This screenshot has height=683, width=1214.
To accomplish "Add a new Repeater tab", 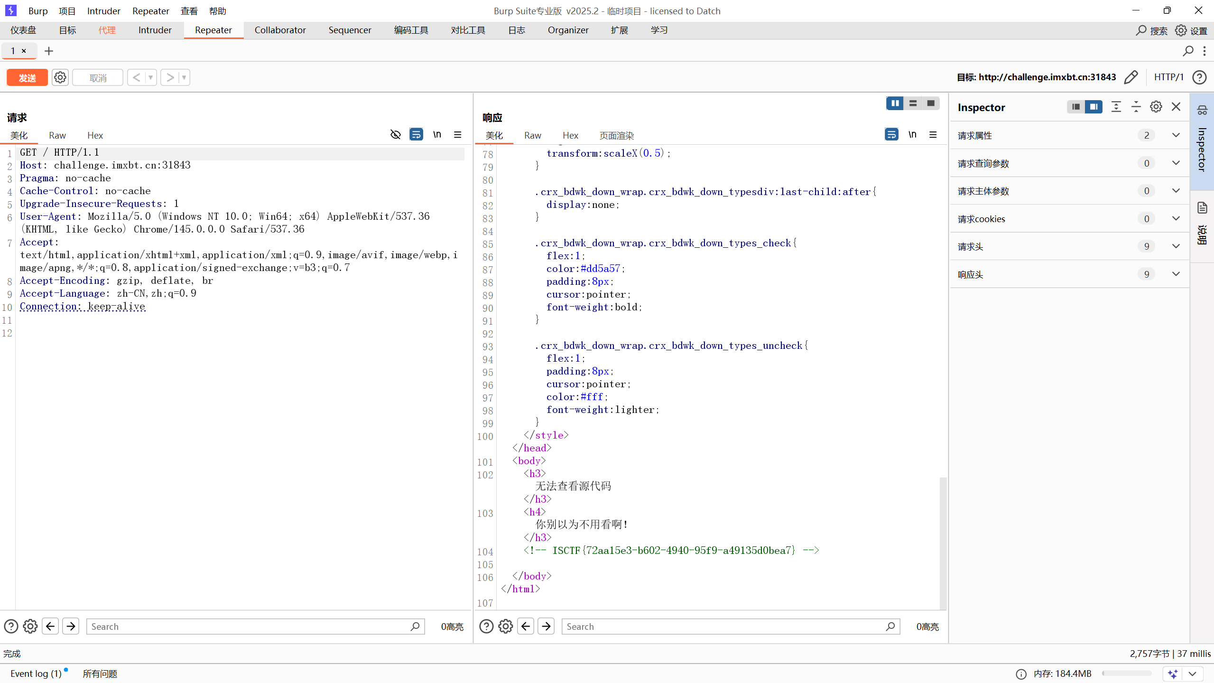I will pos(49,51).
